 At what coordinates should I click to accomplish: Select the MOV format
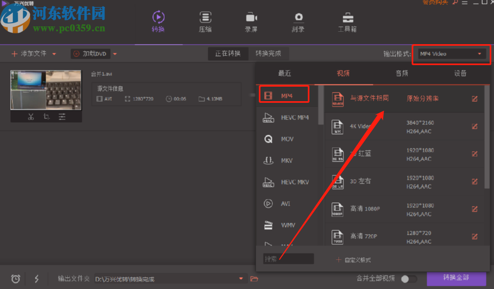point(287,139)
